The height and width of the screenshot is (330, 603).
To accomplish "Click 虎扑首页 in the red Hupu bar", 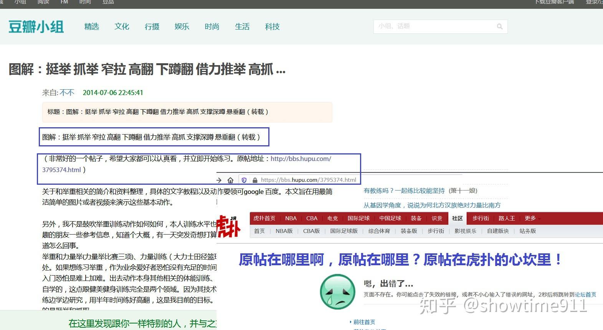I will pos(264,218).
